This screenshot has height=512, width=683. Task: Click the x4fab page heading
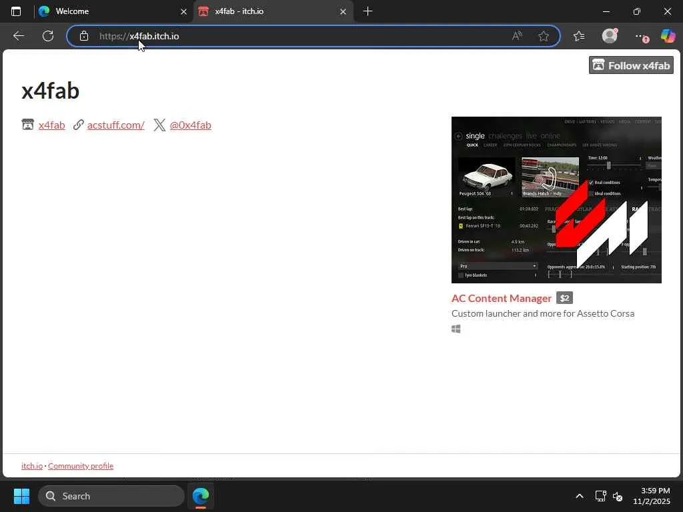pyautogui.click(x=51, y=91)
